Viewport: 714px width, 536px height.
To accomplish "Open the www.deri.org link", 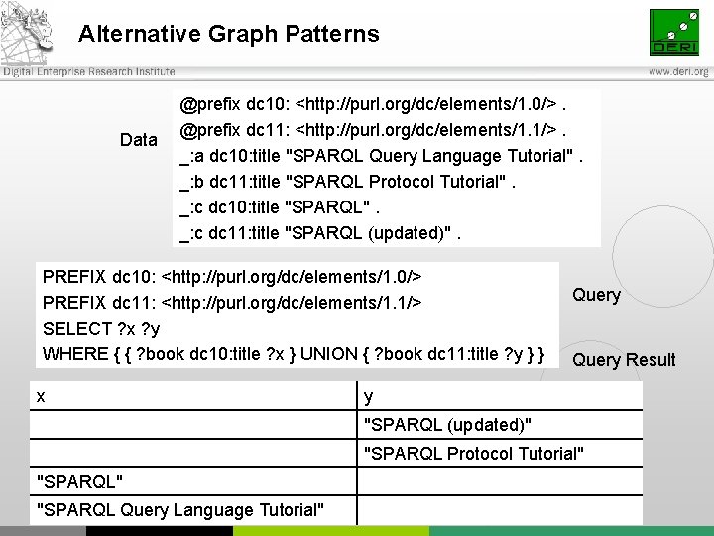I will pyautogui.click(x=678, y=72).
